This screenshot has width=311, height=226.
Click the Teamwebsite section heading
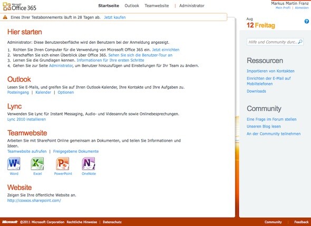click(27, 133)
